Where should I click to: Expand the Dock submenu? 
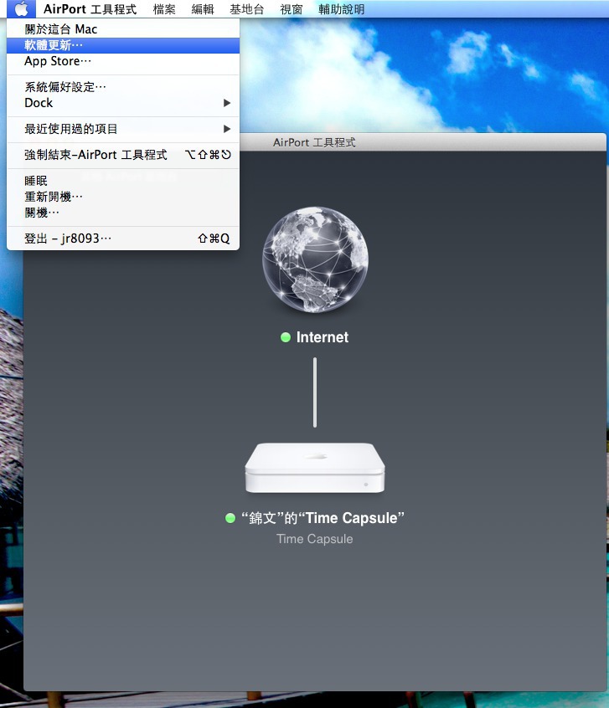coord(123,103)
